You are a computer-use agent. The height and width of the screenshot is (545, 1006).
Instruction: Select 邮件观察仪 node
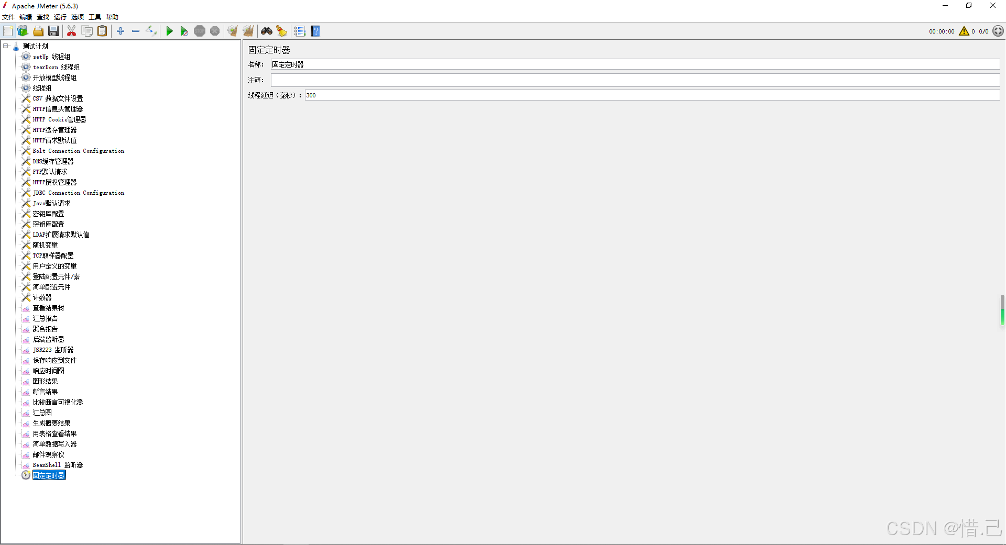48,454
